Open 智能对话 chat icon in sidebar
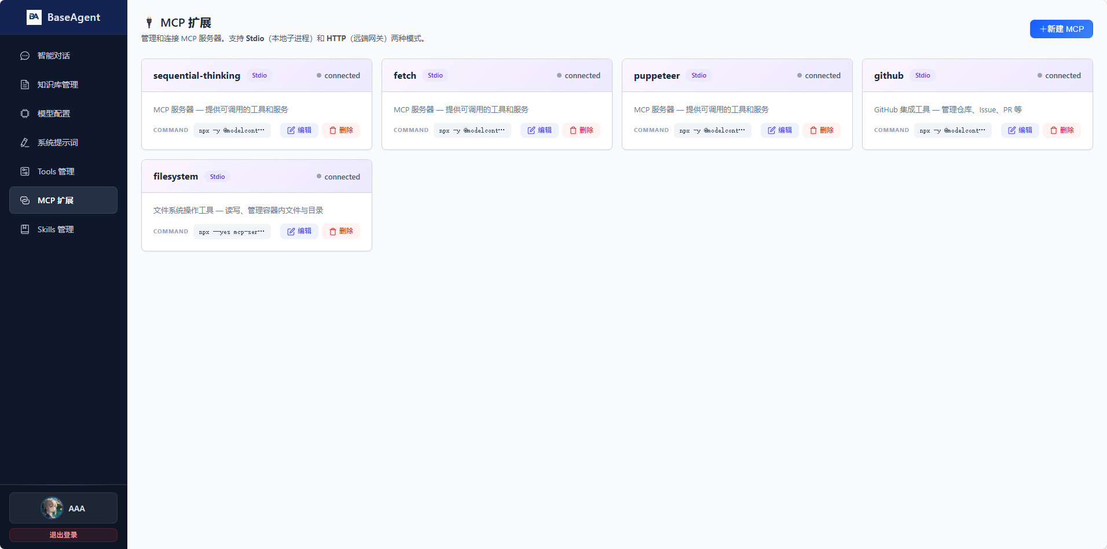1107x549 pixels. 25,56
